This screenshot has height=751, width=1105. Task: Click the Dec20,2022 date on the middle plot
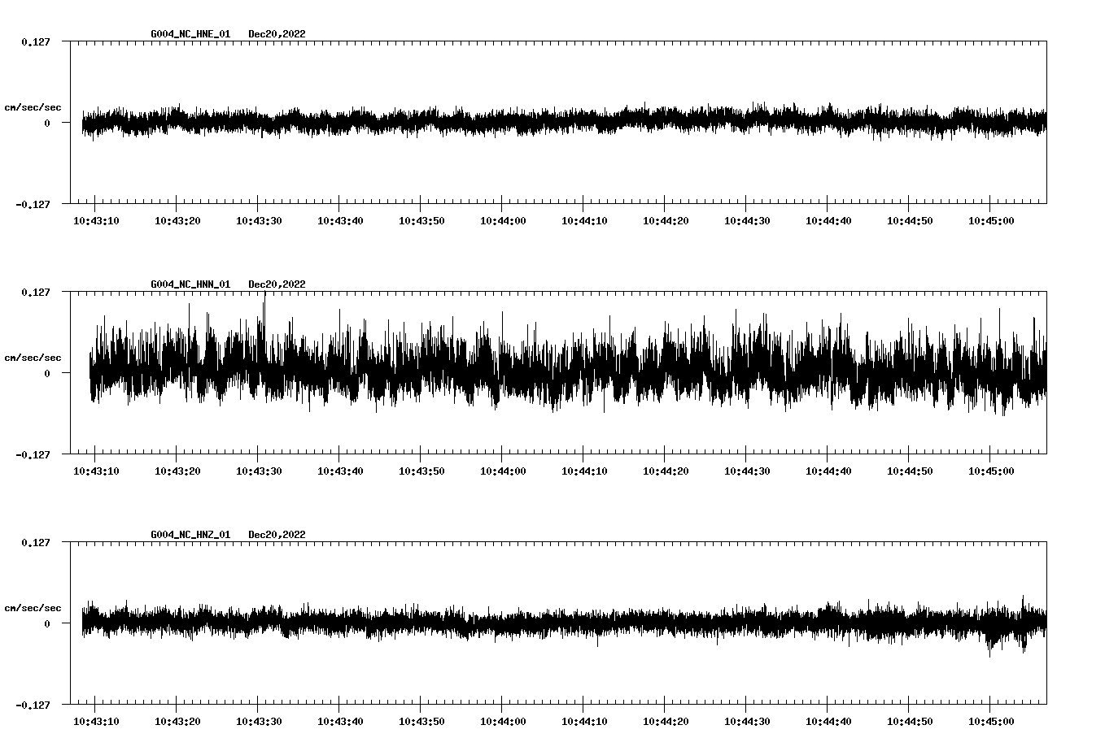click(277, 284)
